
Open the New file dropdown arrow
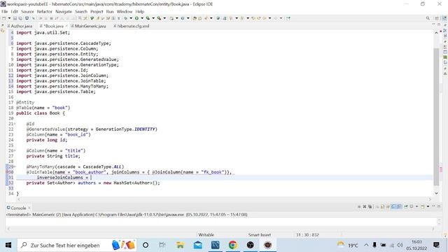[9, 18]
